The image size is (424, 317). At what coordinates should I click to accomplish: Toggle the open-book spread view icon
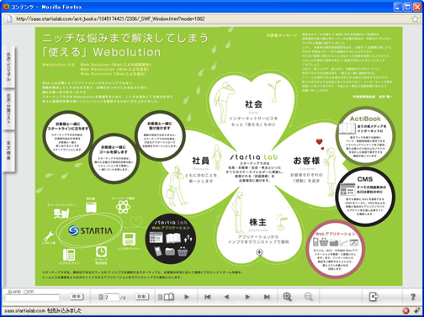pos(169,297)
